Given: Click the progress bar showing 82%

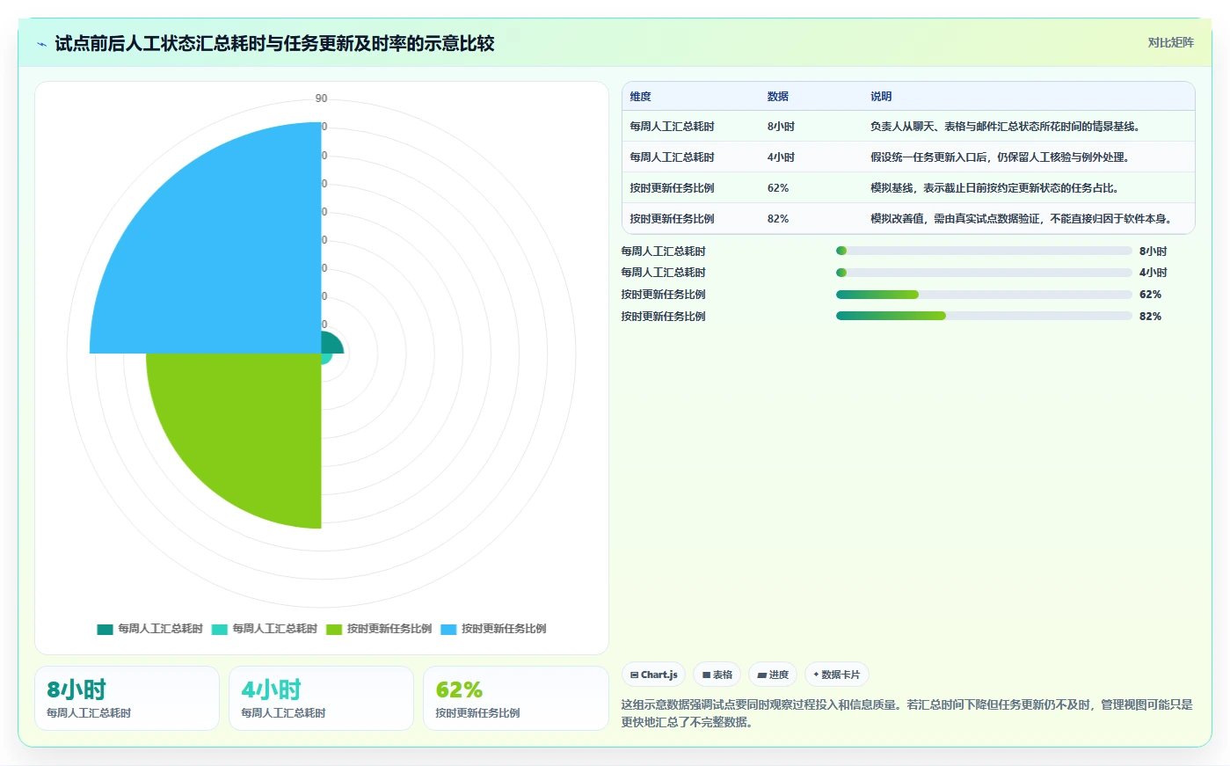Looking at the screenshot, I should [984, 316].
